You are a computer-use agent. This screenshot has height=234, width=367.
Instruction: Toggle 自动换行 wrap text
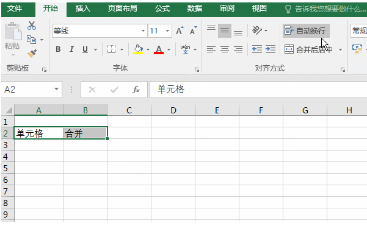click(x=306, y=30)
